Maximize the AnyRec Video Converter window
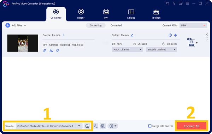Viewport: 212px width, 134px height. tap(200, 4)
